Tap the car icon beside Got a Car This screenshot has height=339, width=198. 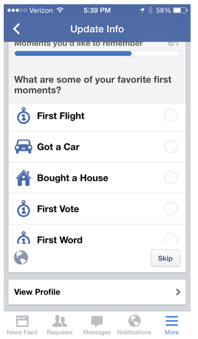[x=23, y=146]
